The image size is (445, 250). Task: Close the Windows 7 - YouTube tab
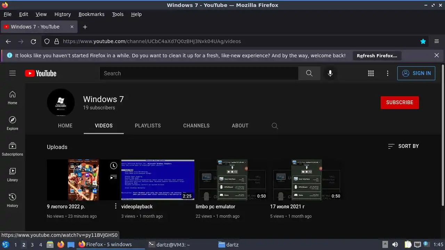[x=72, y=27]
